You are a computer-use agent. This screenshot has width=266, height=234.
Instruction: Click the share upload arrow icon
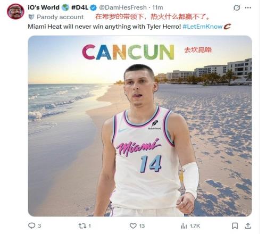click(248, 225)
